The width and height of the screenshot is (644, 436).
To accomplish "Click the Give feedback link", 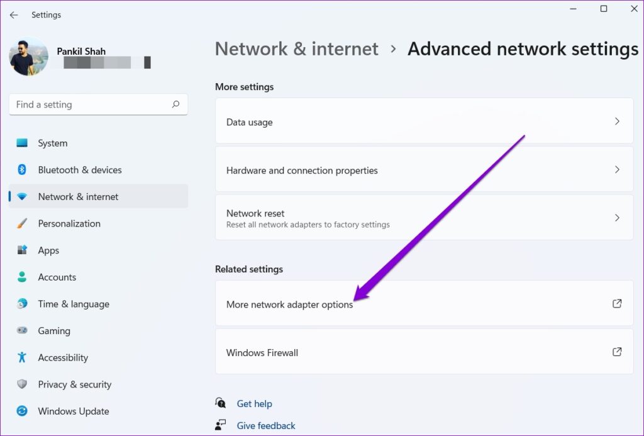I will pyautogui.click(x=265, y=425).
